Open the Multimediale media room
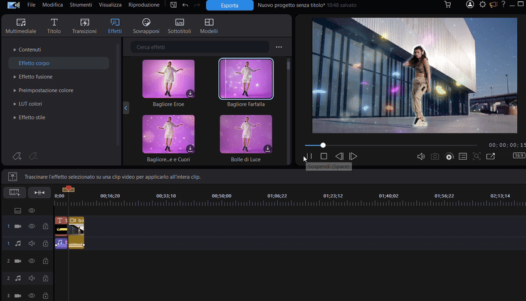 coord(21,26)
